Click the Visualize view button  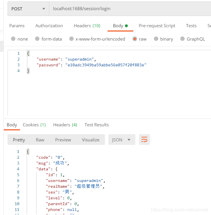pos(90,140)
